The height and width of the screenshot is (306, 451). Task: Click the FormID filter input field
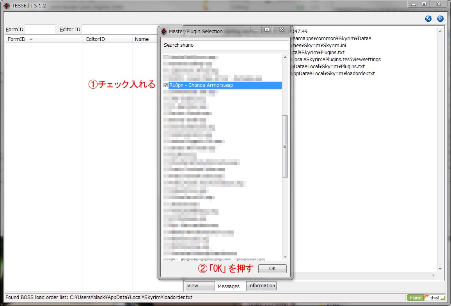point(40,29)
